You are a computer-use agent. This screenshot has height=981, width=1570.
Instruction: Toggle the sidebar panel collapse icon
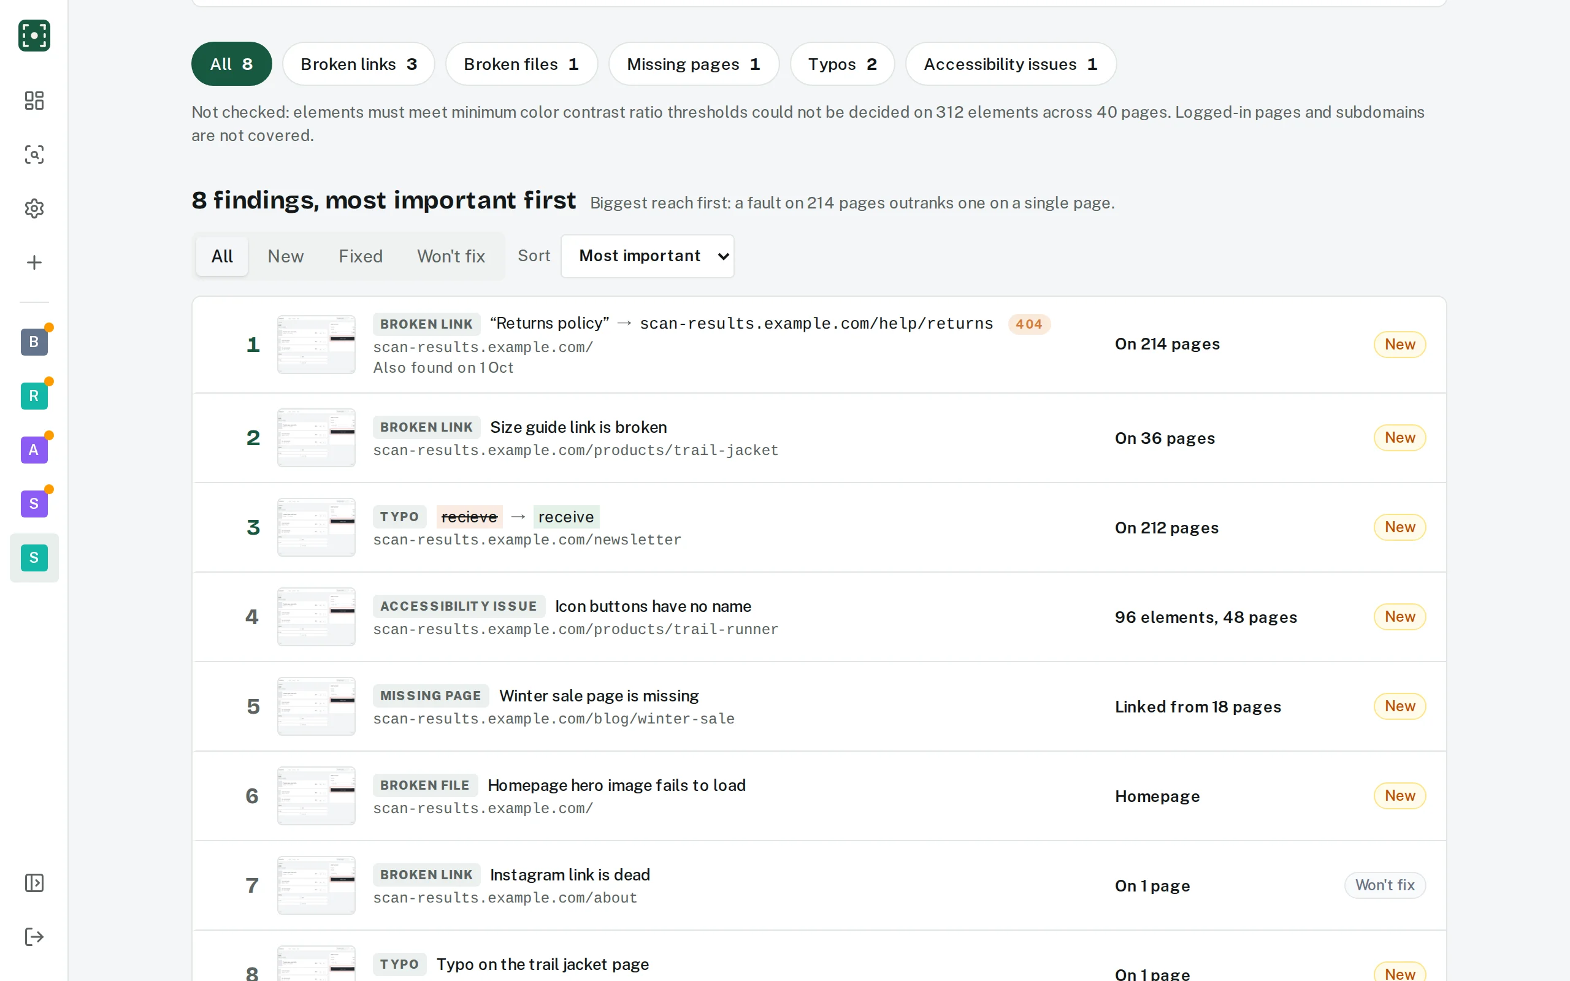(34, 883)
